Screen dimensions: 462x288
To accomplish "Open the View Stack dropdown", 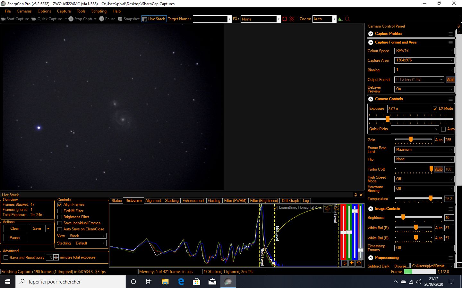I will (x=87, y=236).
